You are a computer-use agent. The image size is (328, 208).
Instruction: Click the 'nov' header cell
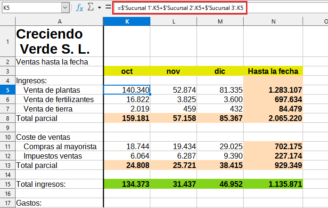point(173,71)
